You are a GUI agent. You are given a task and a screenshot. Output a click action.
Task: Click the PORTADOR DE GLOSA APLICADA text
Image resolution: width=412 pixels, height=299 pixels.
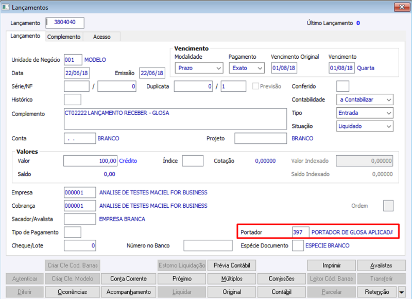coord(352,232)
